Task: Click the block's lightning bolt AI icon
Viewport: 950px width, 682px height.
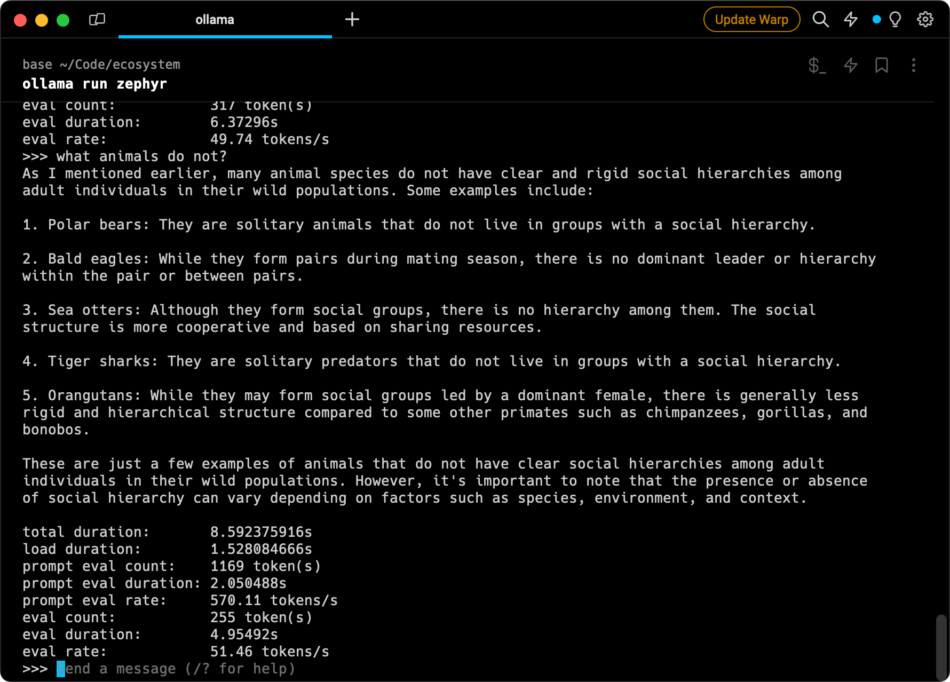Action: coord(850,65)
